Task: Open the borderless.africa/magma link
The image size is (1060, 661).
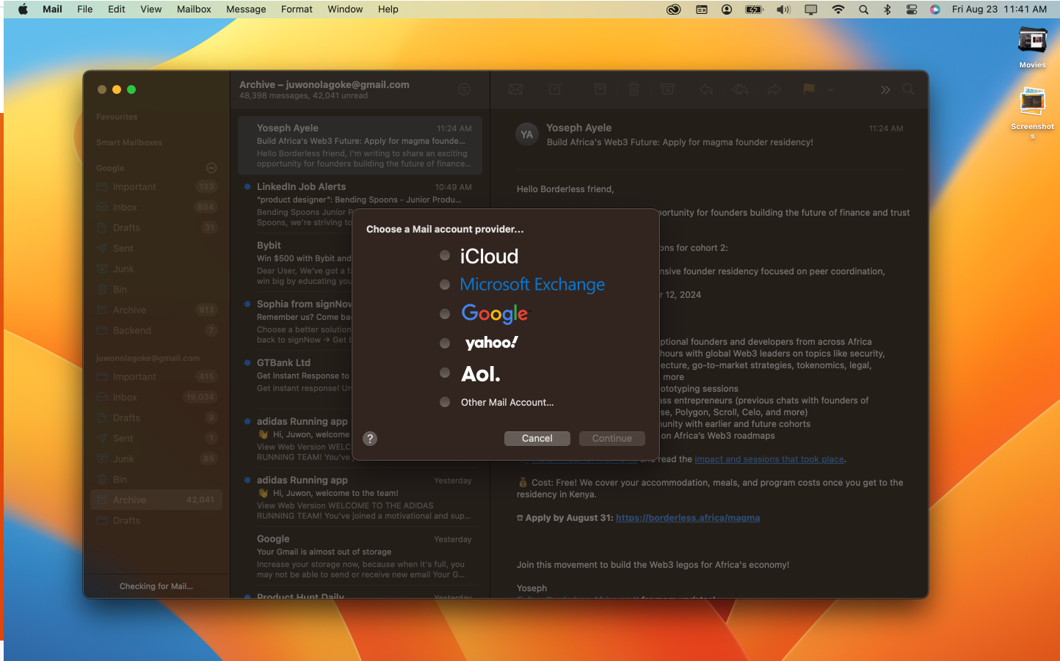Action: point(687,518)
